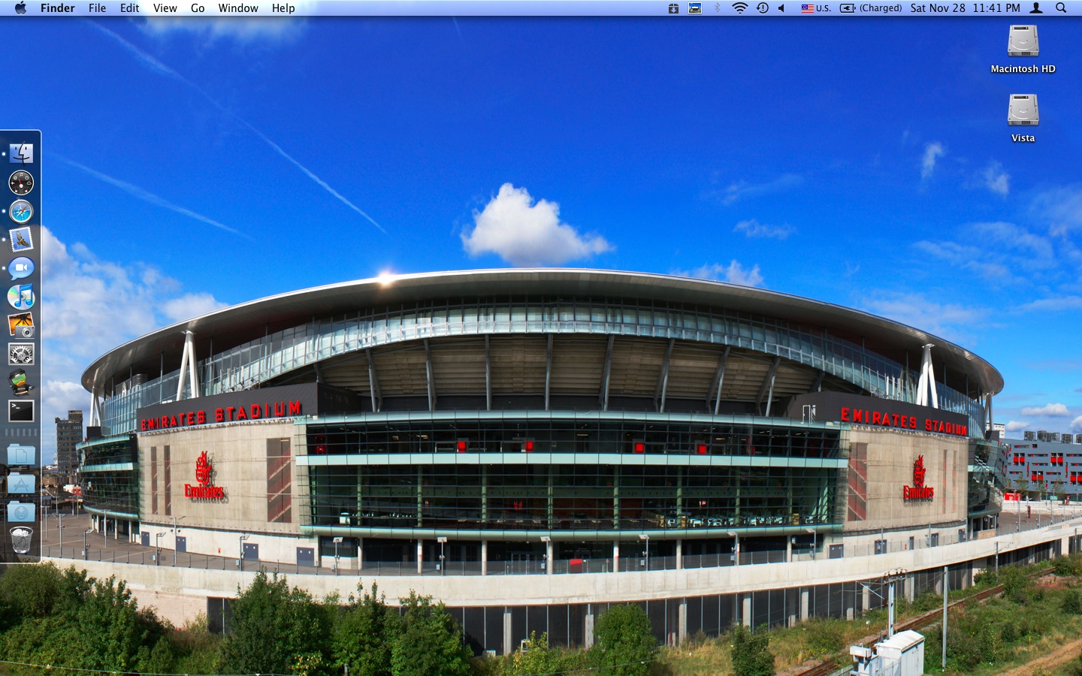Open the Time Machine status menu
The height and width of the screenshot is (676, 1082).
point(763,8)
